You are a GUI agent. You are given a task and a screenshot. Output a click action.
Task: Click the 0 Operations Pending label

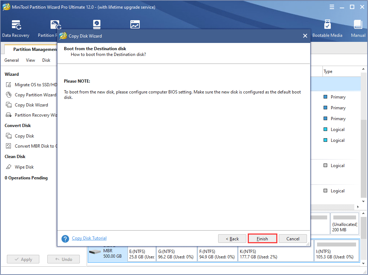[26, 178]
